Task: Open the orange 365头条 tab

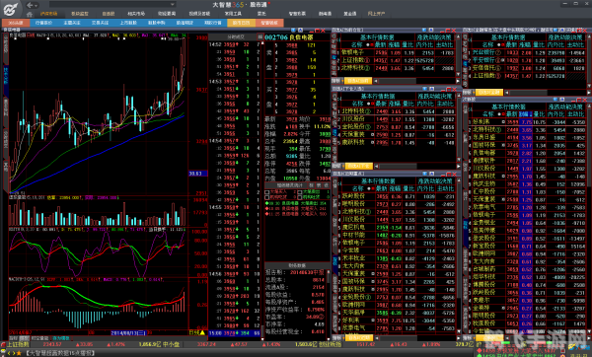Action: pos(16,23)
